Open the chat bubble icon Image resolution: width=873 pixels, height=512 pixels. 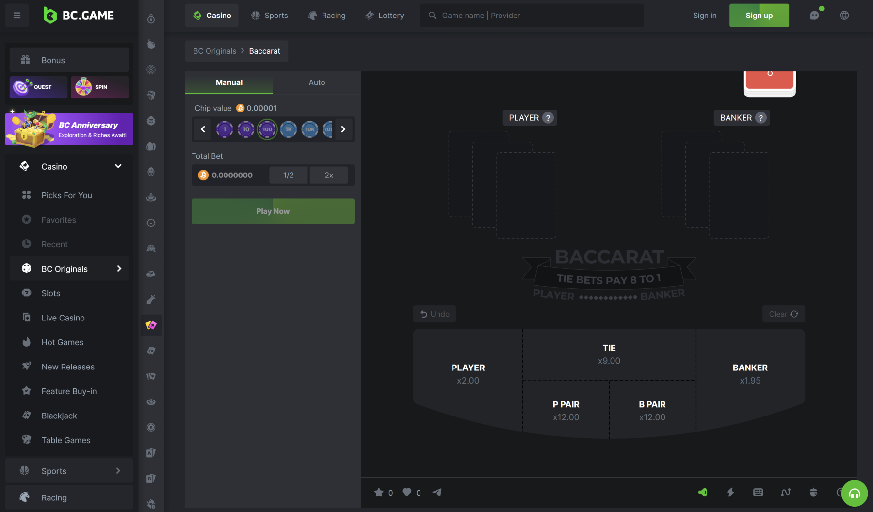(x=814, y=16)
